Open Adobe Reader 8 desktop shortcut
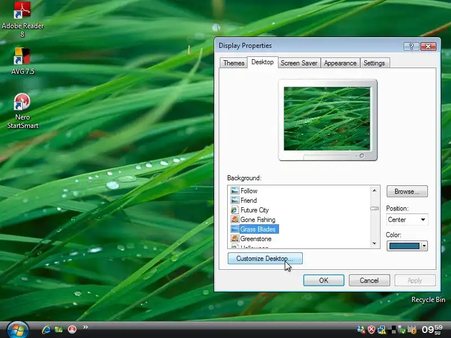 (x=23, y=19)
